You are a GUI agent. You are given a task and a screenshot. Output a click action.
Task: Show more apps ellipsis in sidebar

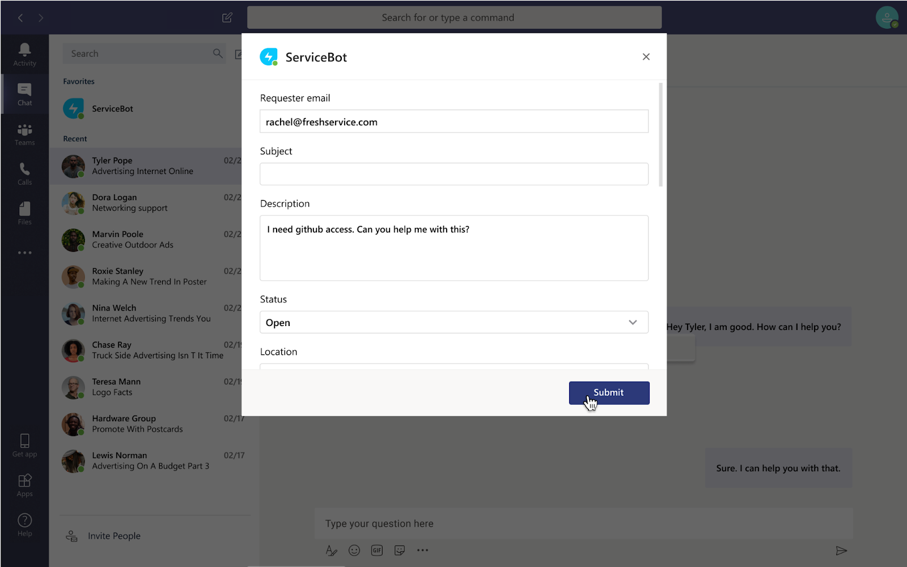pos(24,252)
